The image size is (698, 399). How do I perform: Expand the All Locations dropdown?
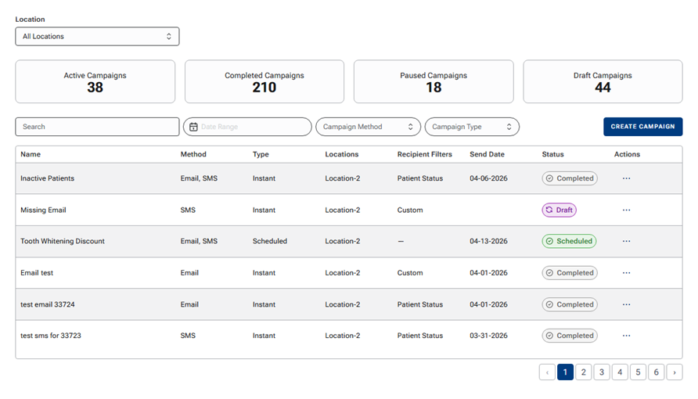click(97, 36)
